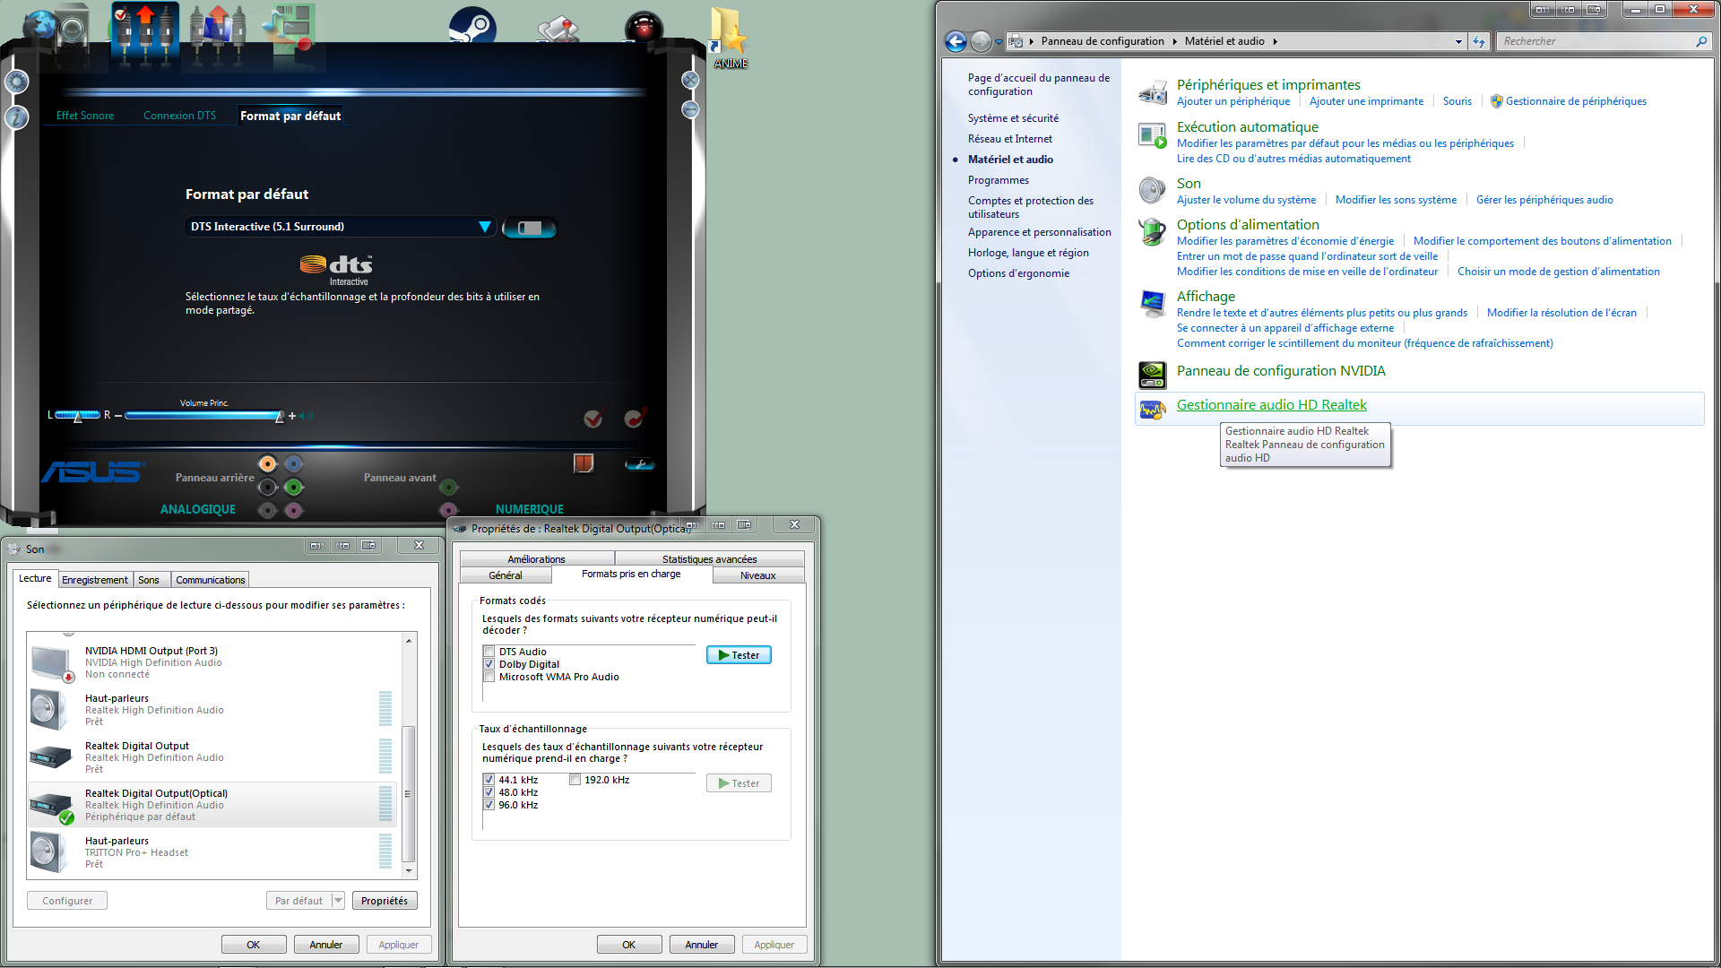Open the NVIDIA control panel icon
The image size is (1721, 968).
click(x=1152, y=373)
